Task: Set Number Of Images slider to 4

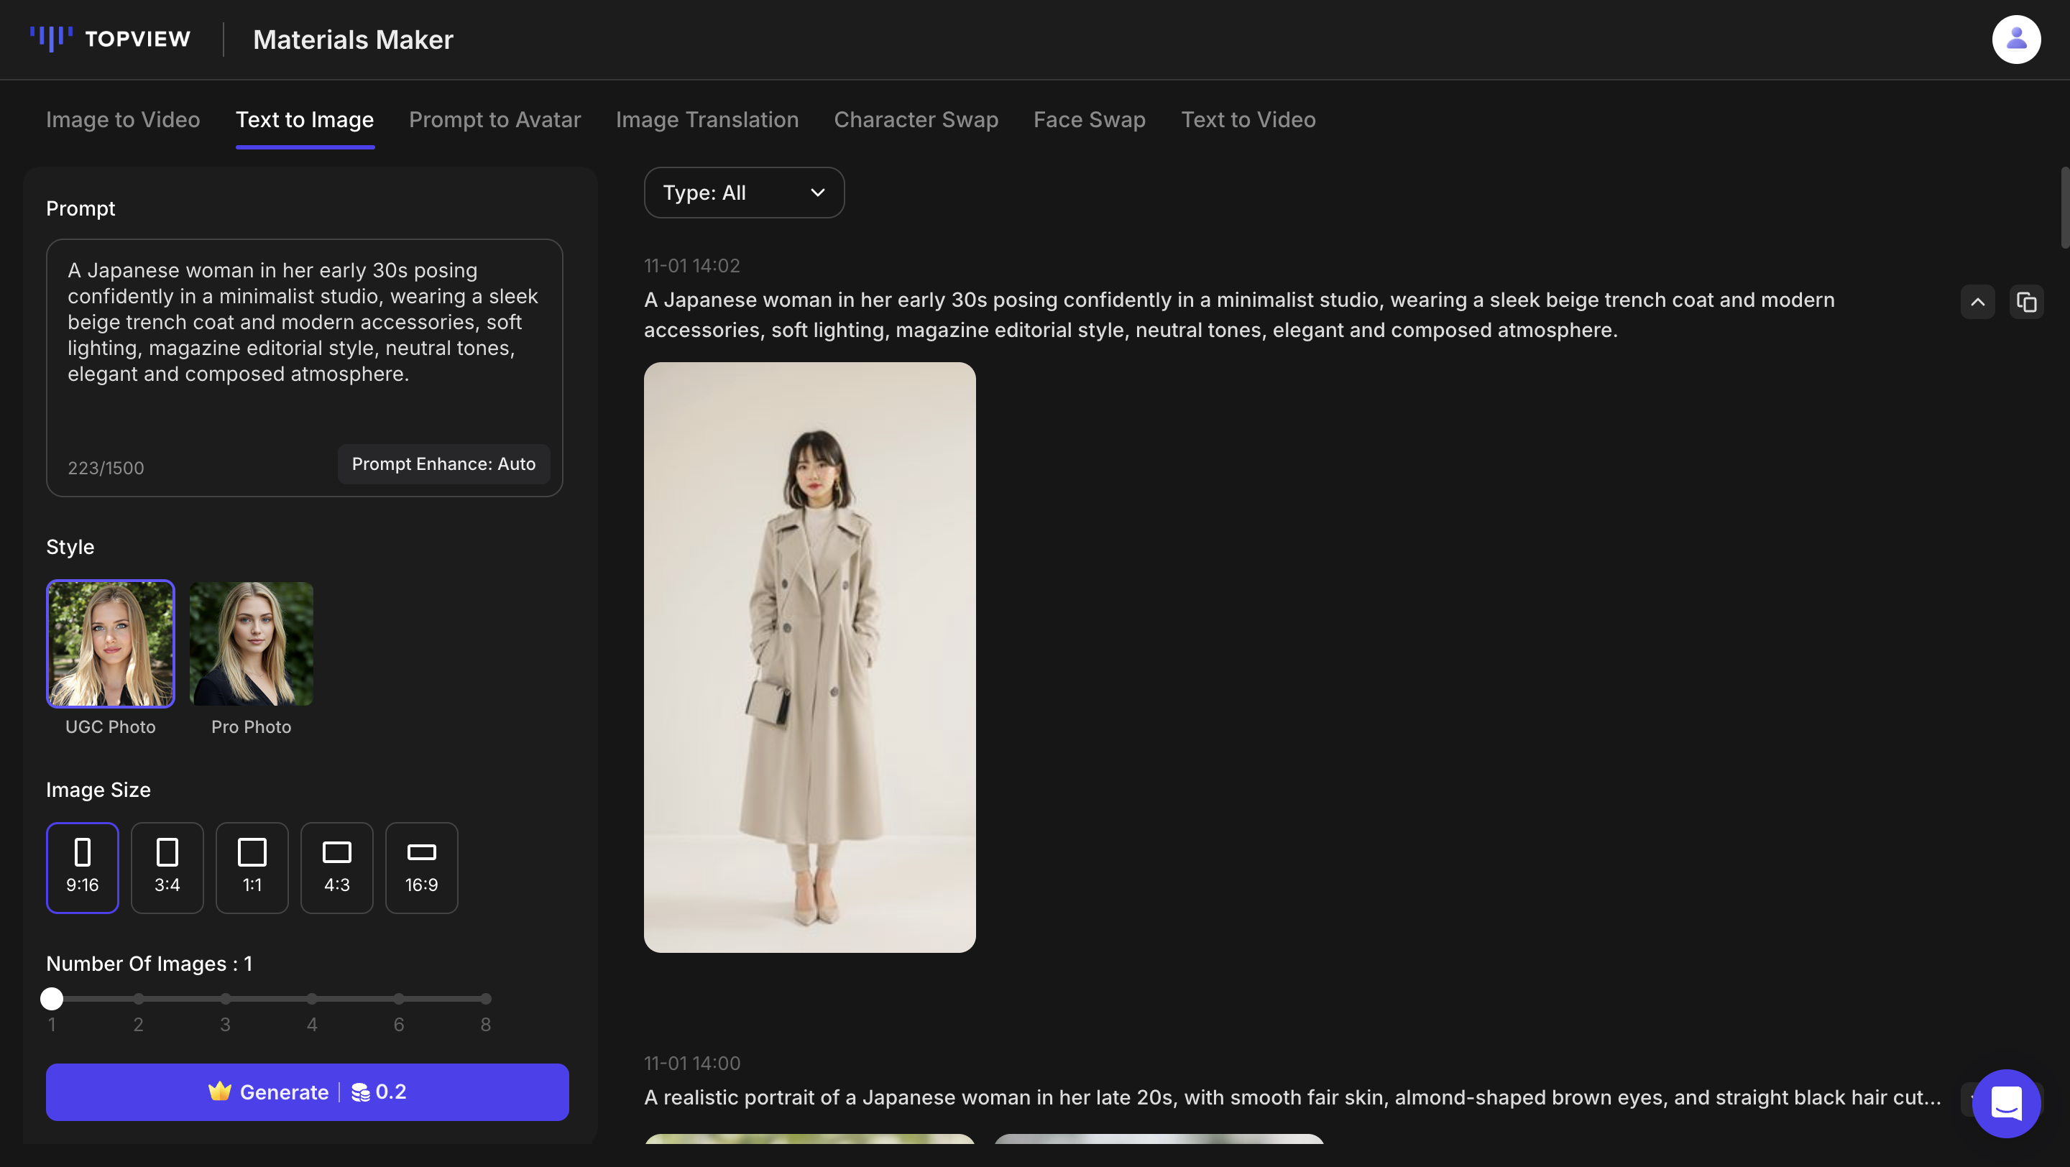Action: pos(312,998)
